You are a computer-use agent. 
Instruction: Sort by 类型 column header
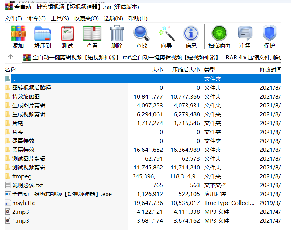tap(210, 69)
